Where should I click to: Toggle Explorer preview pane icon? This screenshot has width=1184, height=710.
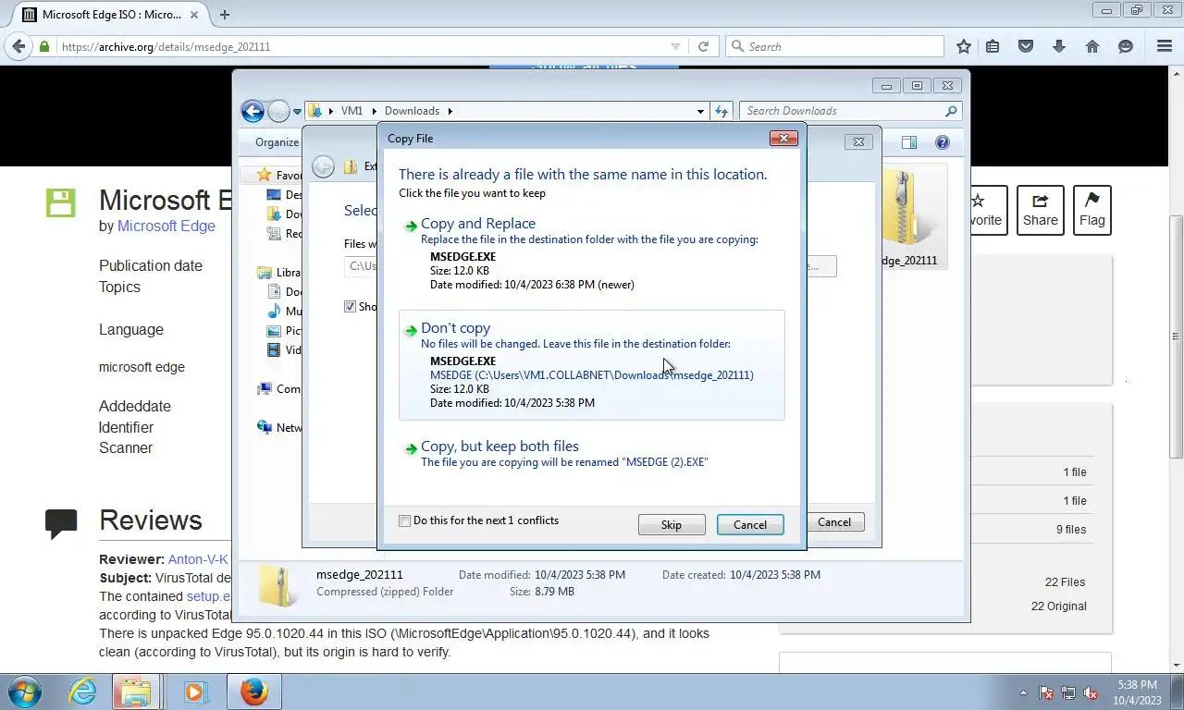[x=909, y=142]
